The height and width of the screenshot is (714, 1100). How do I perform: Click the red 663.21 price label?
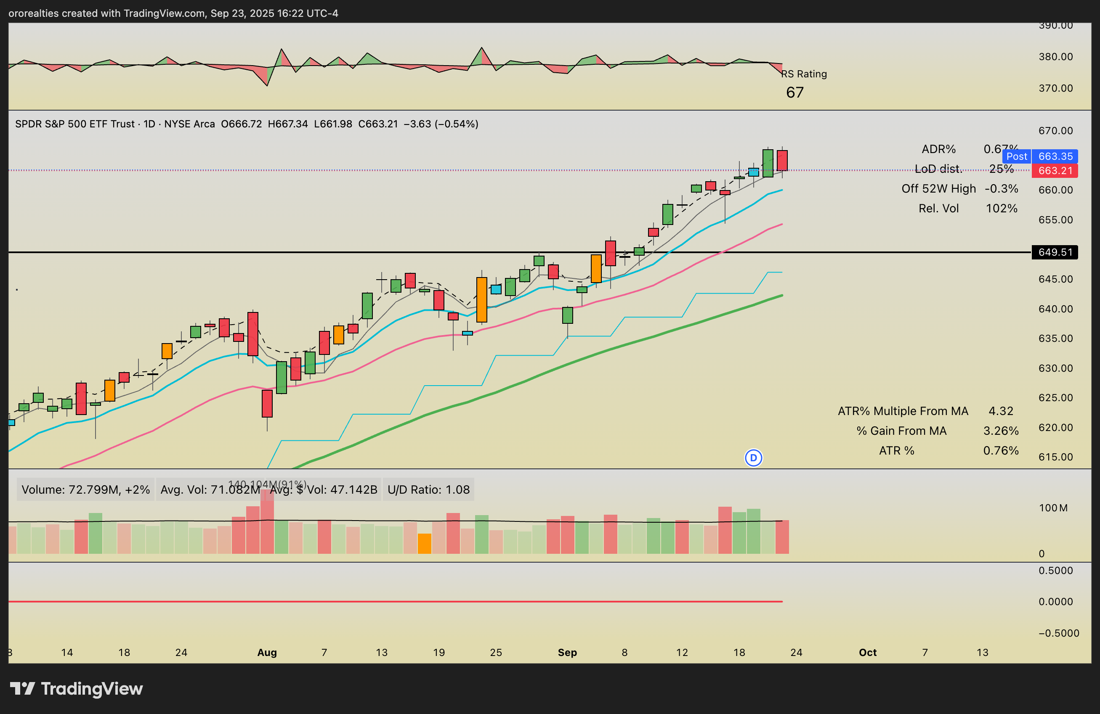tap(1055, 171)
